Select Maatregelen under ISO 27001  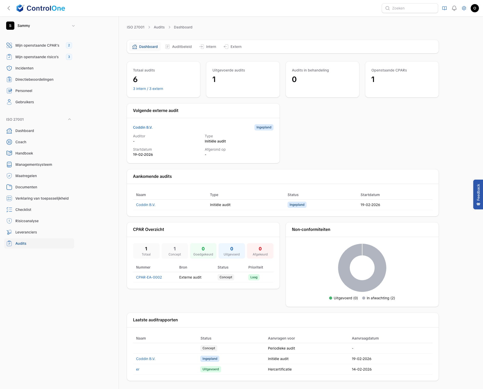[26, 176]
